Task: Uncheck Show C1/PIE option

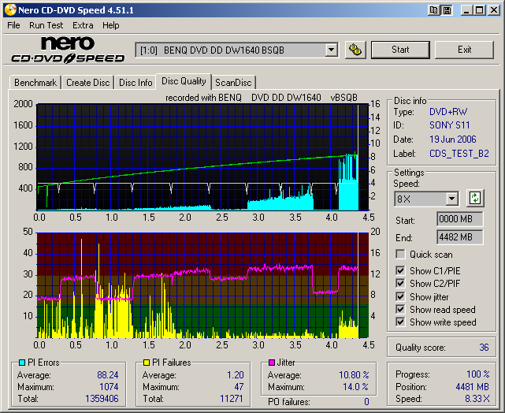Action: pyautogui.click(x=401, y=271)
